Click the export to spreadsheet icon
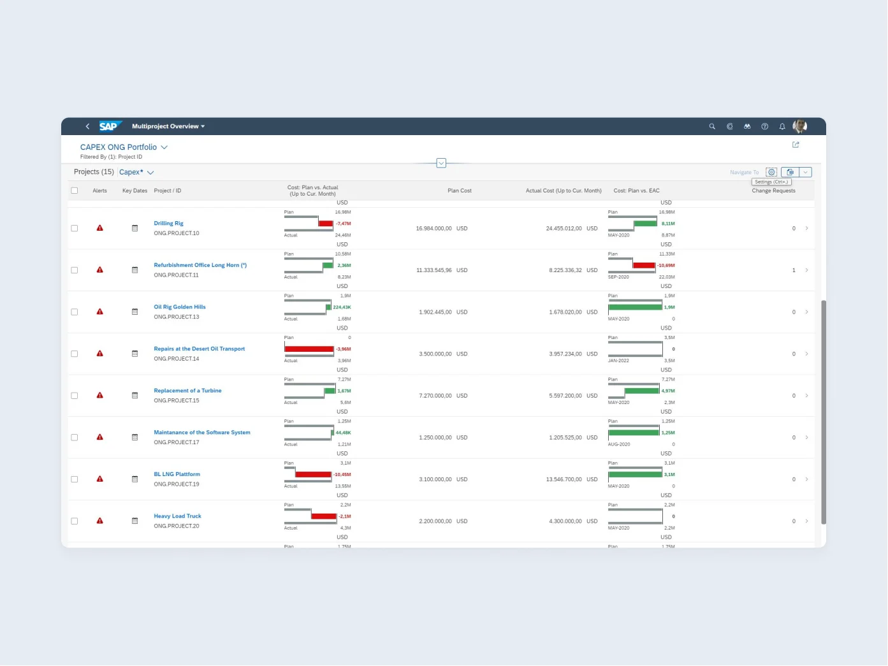This screenshot has width=888, height=666. tap(790, 172)
